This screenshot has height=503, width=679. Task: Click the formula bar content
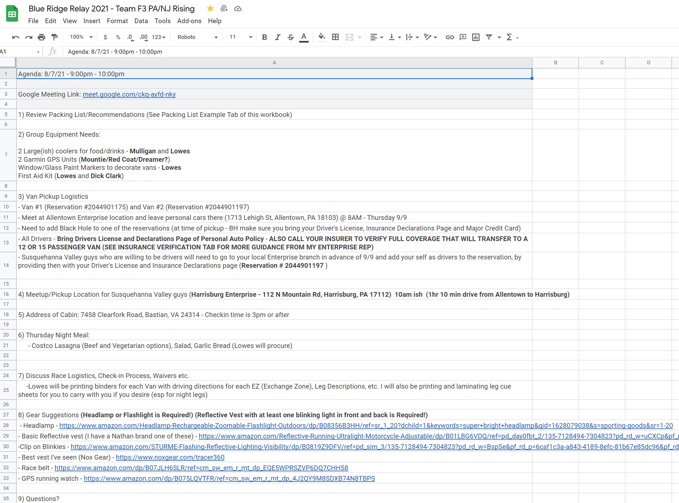coord(115,52)
